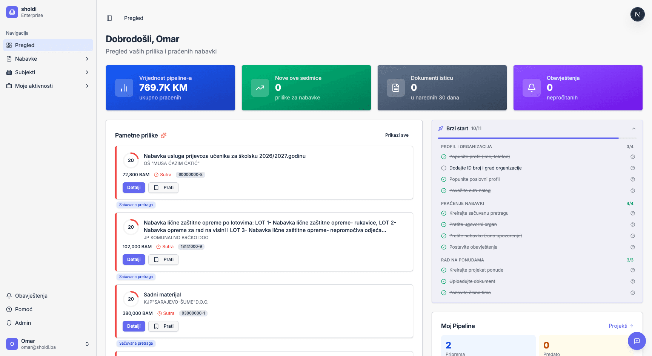Check the Dodajte ID broj i grad organizacije task

click(x=444, y=168)
